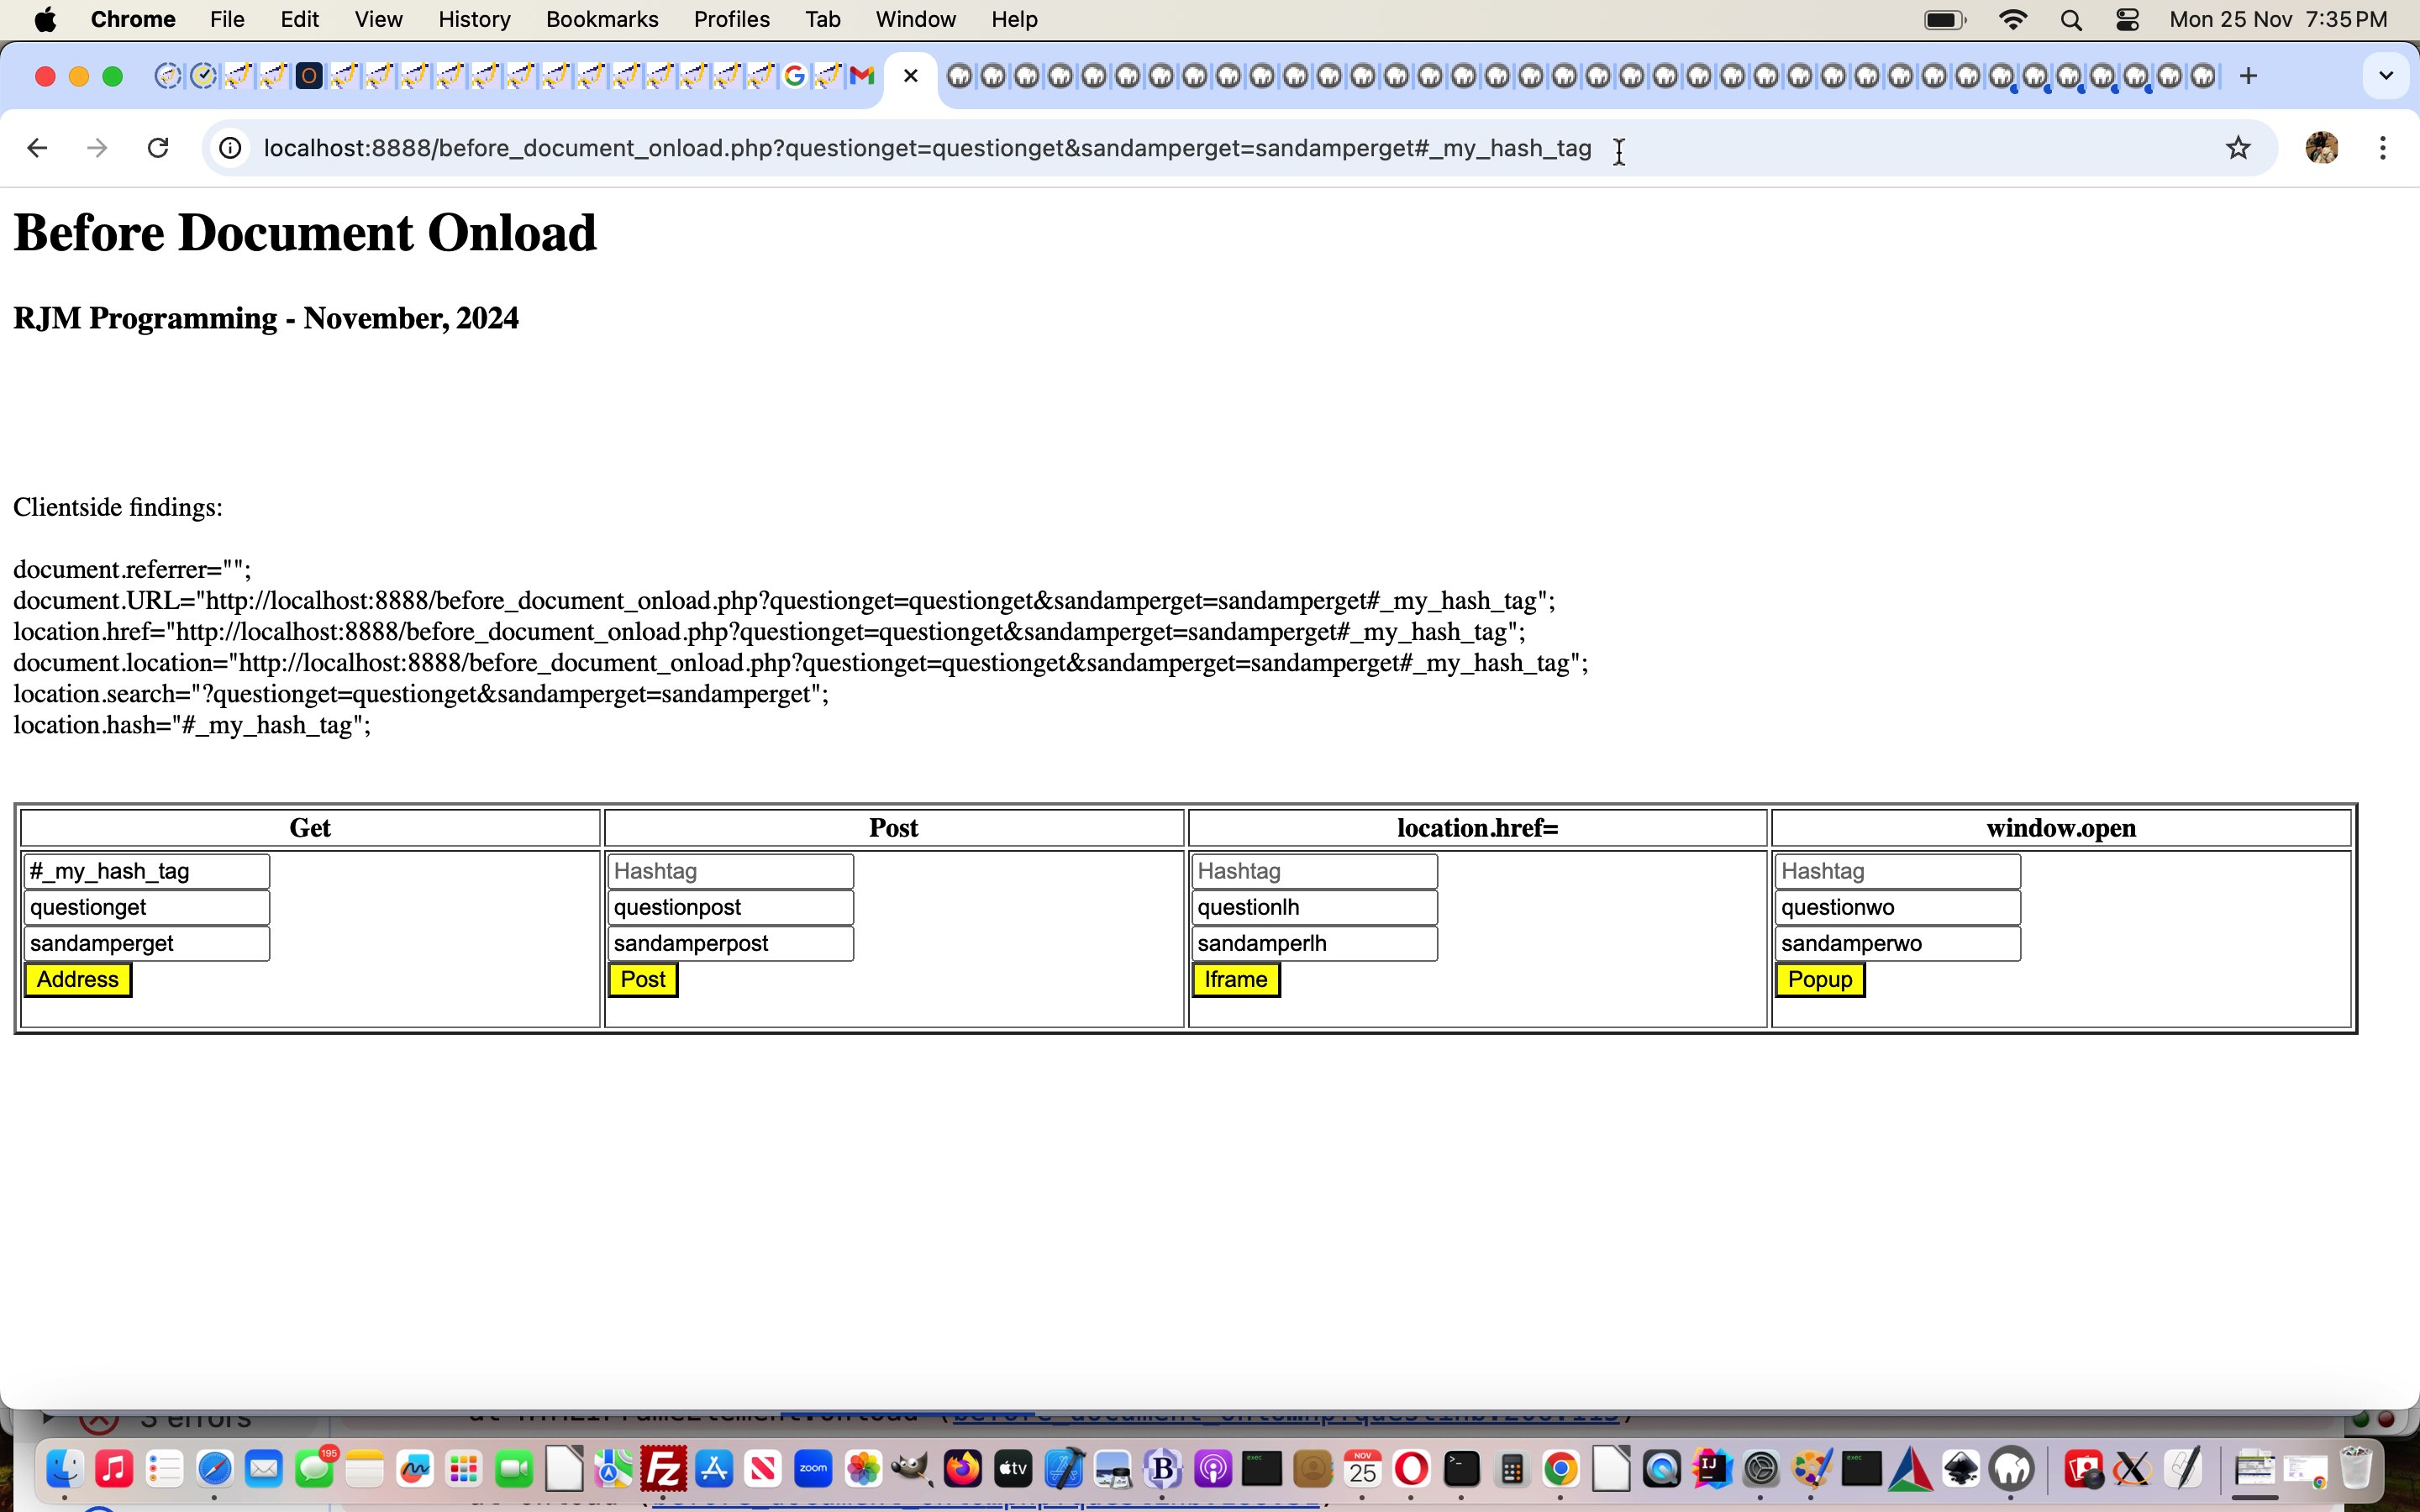Click the window.open Hashtag field

click(1898, 871)
